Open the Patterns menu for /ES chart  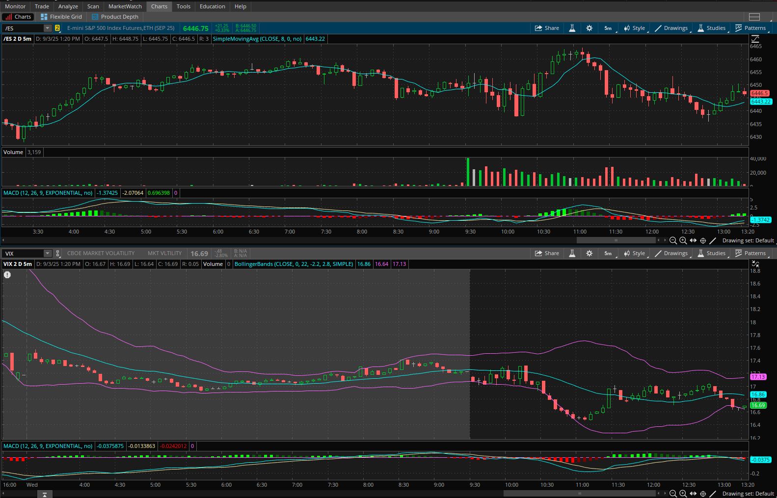[750, 28]
